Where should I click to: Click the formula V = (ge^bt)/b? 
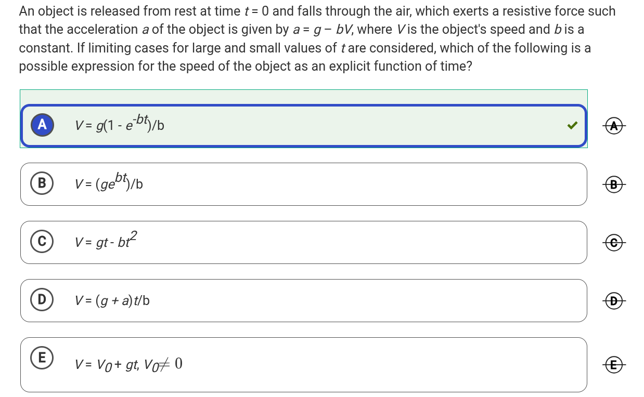coord(109,182)
